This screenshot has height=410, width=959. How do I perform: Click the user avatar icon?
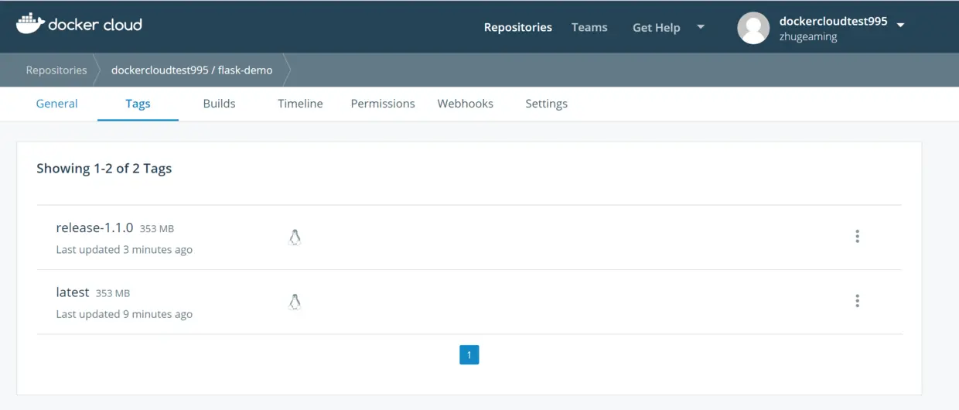point(753,28)
